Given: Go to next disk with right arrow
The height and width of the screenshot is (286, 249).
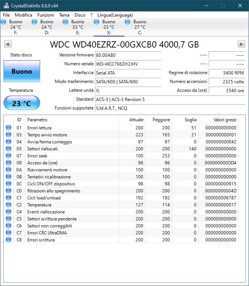Looking at the screenshot, I should (241, 44).
